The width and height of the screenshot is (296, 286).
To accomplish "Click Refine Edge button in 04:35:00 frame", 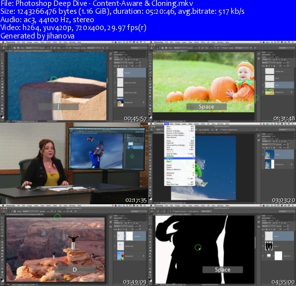I will pyautogui.click(x=206, y=211).
